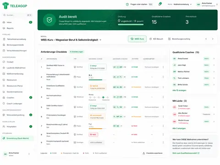The width and height of the screenshot is (220, 165).
Task: Click 'Alle 15 anzeigen' link
Action: click(x=179, y=90)
